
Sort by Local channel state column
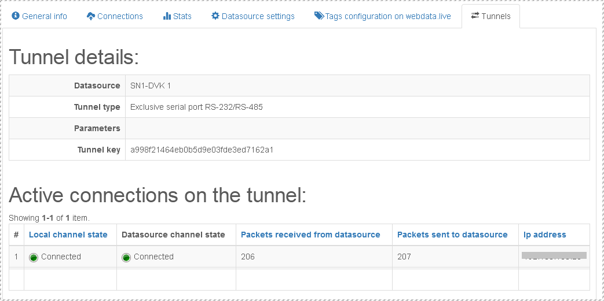click(68, 235)
